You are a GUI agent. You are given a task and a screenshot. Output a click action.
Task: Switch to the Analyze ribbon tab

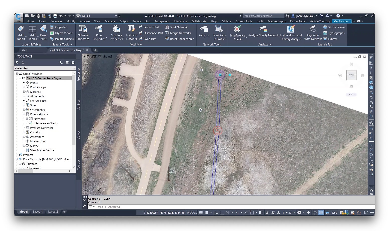tap(85, 21)
